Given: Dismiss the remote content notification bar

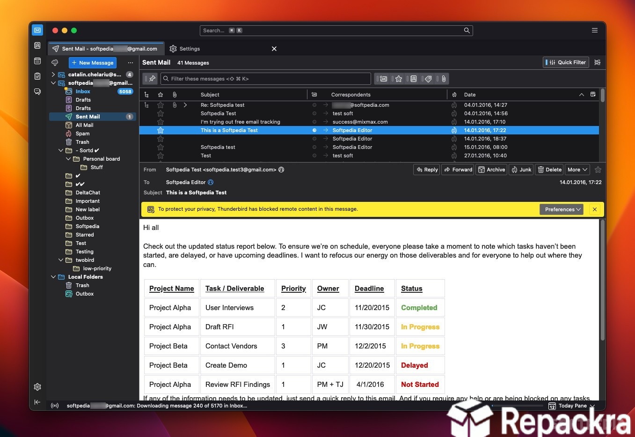Looking at the screenshot, I should tap(595, 209).
